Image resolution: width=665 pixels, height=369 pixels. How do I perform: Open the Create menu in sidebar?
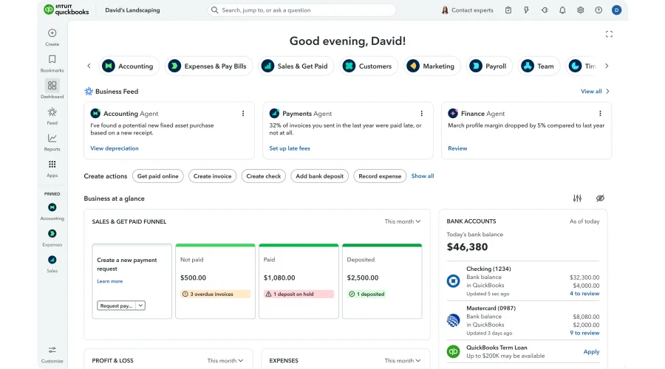tap(52, 38)
